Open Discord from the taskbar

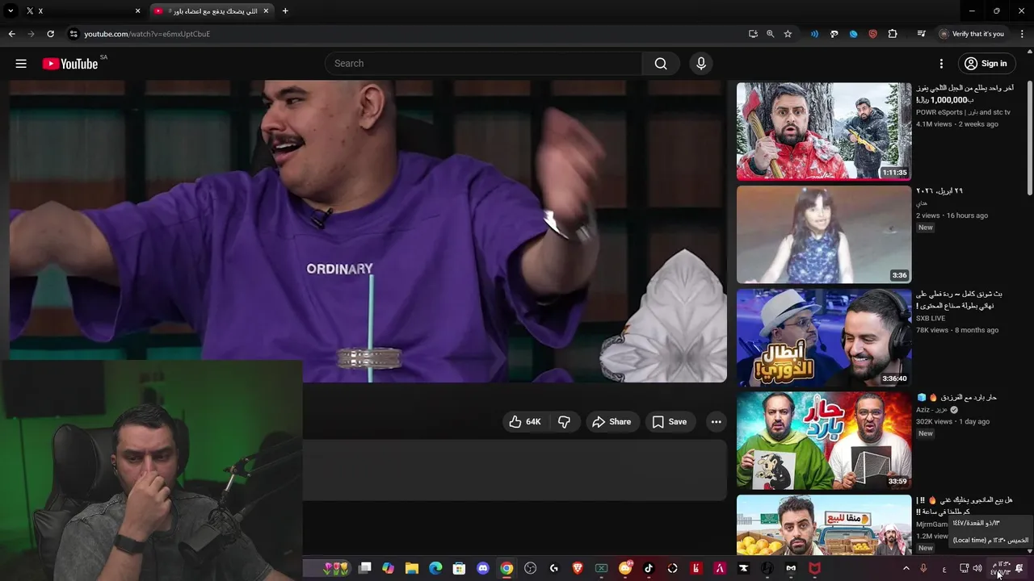(483, 568)
